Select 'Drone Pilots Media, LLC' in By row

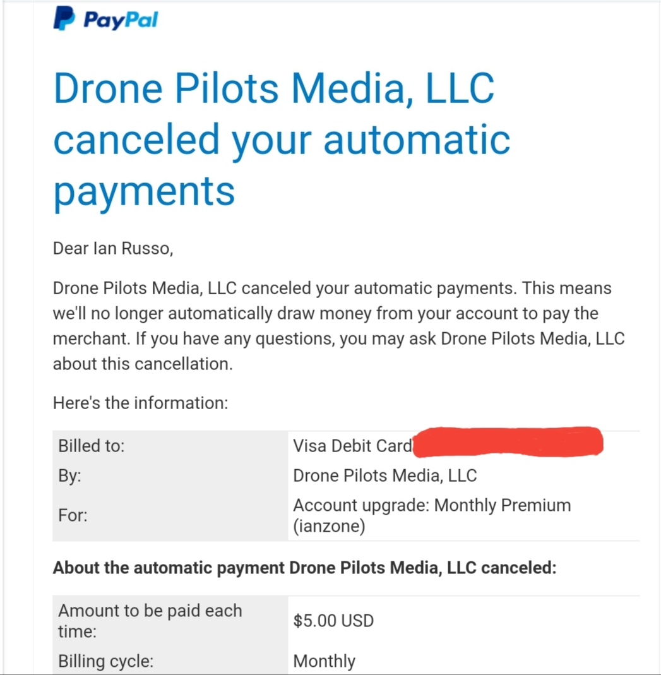(384, 475)
